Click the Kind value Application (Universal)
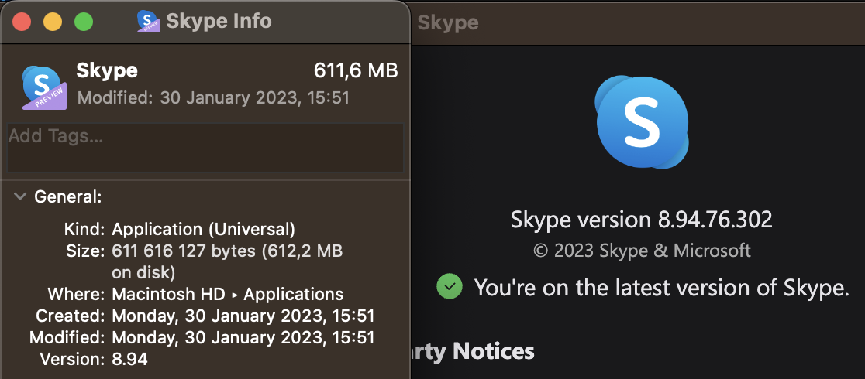Image resolution: width=865 pixels, height=379 pixels. tap(203, 229)
